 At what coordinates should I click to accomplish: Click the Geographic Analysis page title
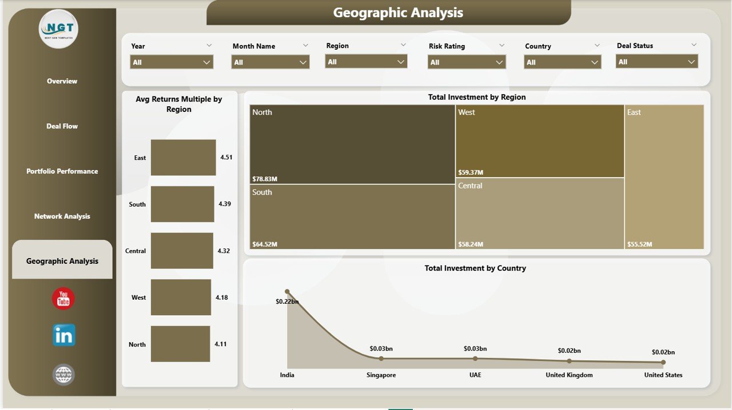pos(398,13)
